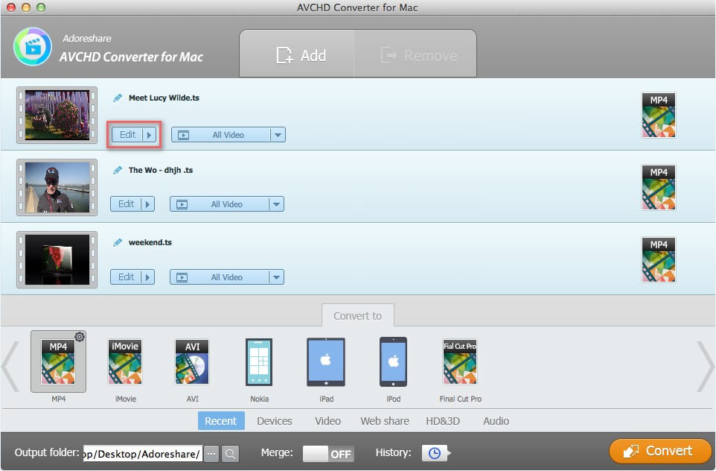
Task: Open thumbnail of Meet Lucy Wilde.ts
Action: pyautogui.click(x=57, y=116)
